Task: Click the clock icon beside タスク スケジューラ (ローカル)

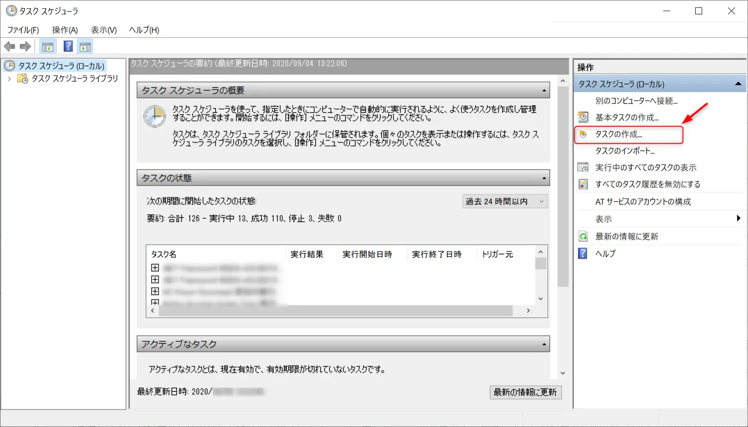Action: (10, 66)
